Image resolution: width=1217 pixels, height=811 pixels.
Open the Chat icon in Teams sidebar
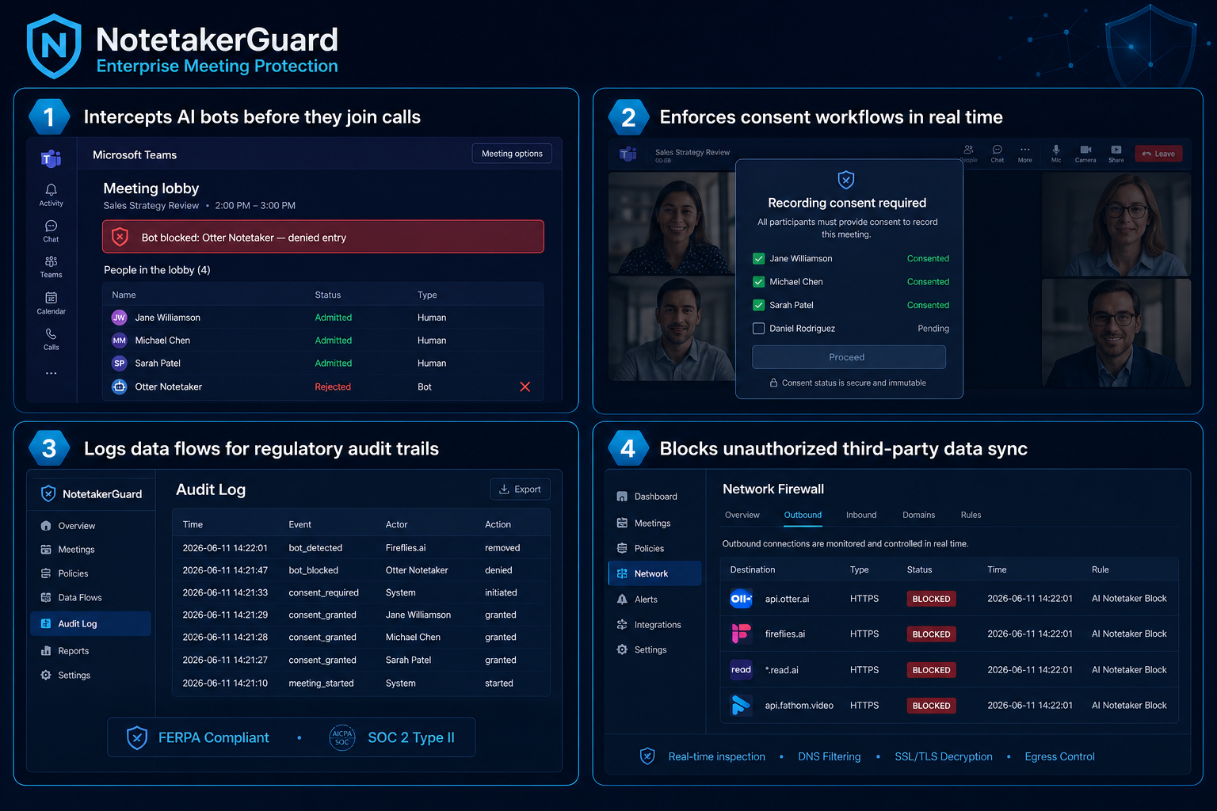[x=51, y=226]
